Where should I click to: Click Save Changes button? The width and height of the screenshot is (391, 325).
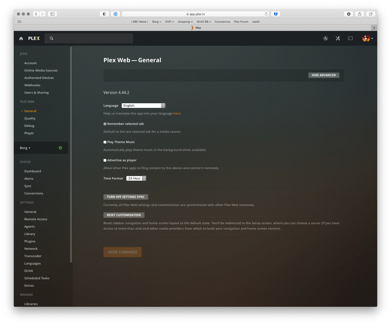[x=122, y=252]
